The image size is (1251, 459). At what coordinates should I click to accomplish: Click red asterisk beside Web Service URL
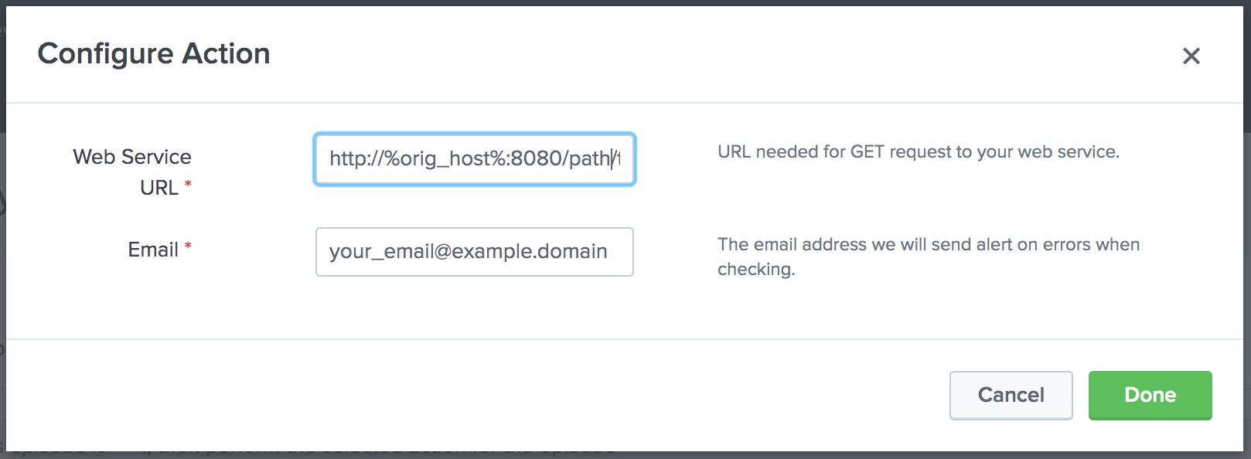pyautogui.click(x=188, y=185)
